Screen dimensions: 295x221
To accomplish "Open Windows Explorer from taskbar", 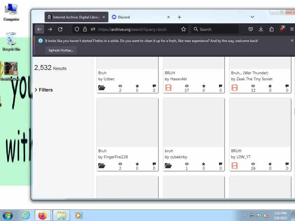I will point(61,215).
